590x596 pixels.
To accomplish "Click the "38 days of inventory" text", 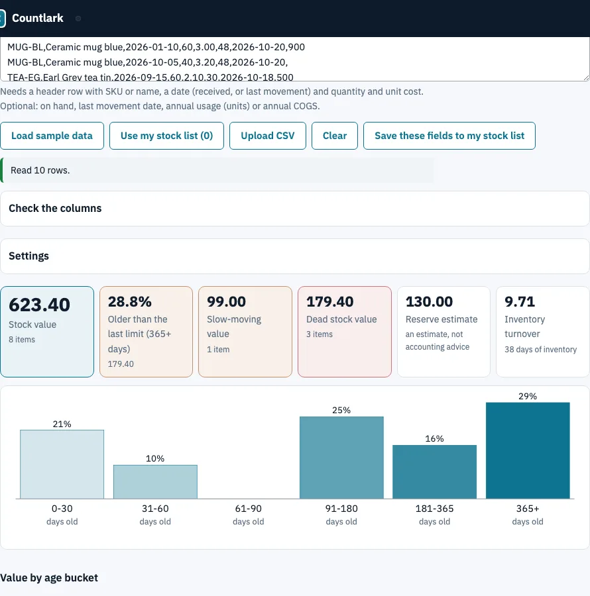I will (x=540, y=349).
